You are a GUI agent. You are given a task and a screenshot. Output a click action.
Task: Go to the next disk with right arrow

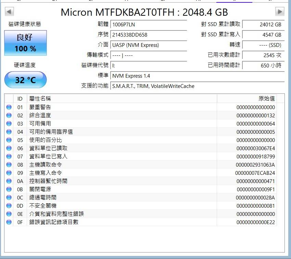click(280, 12)
